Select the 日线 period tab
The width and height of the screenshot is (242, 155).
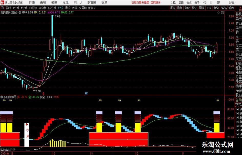click(60, 8)
